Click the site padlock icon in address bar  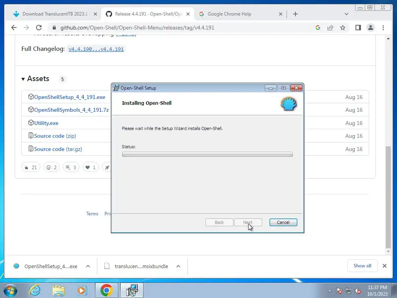[54, 28]
